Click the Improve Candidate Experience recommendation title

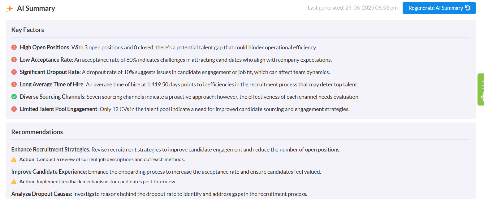point(49,172)
